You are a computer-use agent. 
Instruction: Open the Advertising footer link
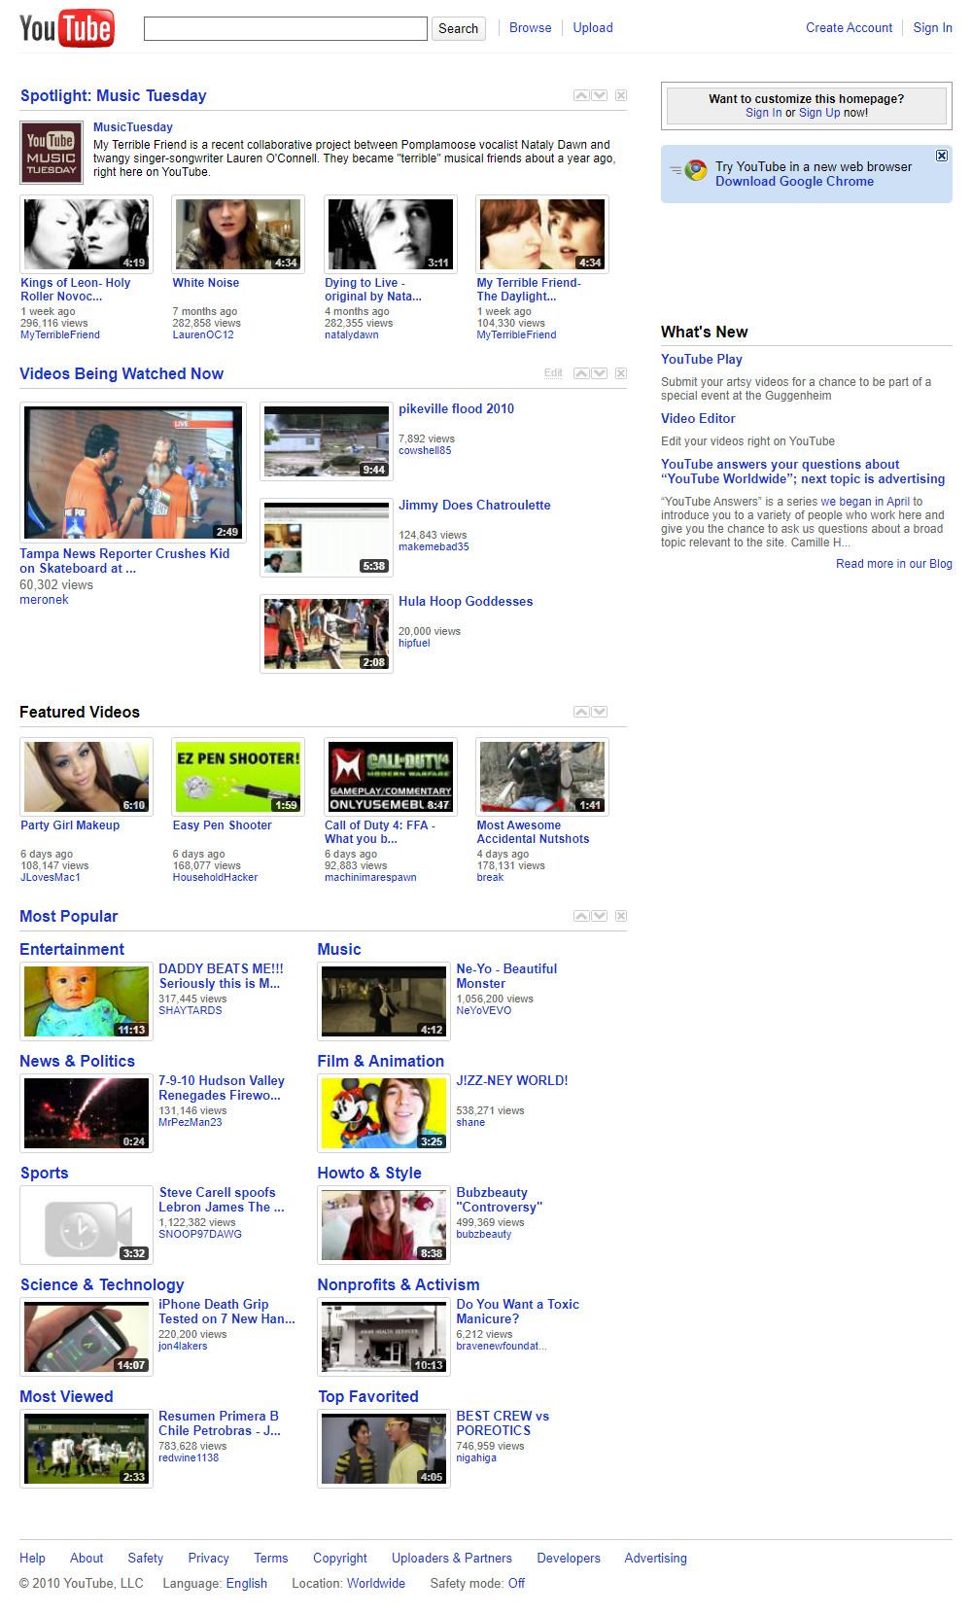pyautogui.click(x=655, y=1558)
